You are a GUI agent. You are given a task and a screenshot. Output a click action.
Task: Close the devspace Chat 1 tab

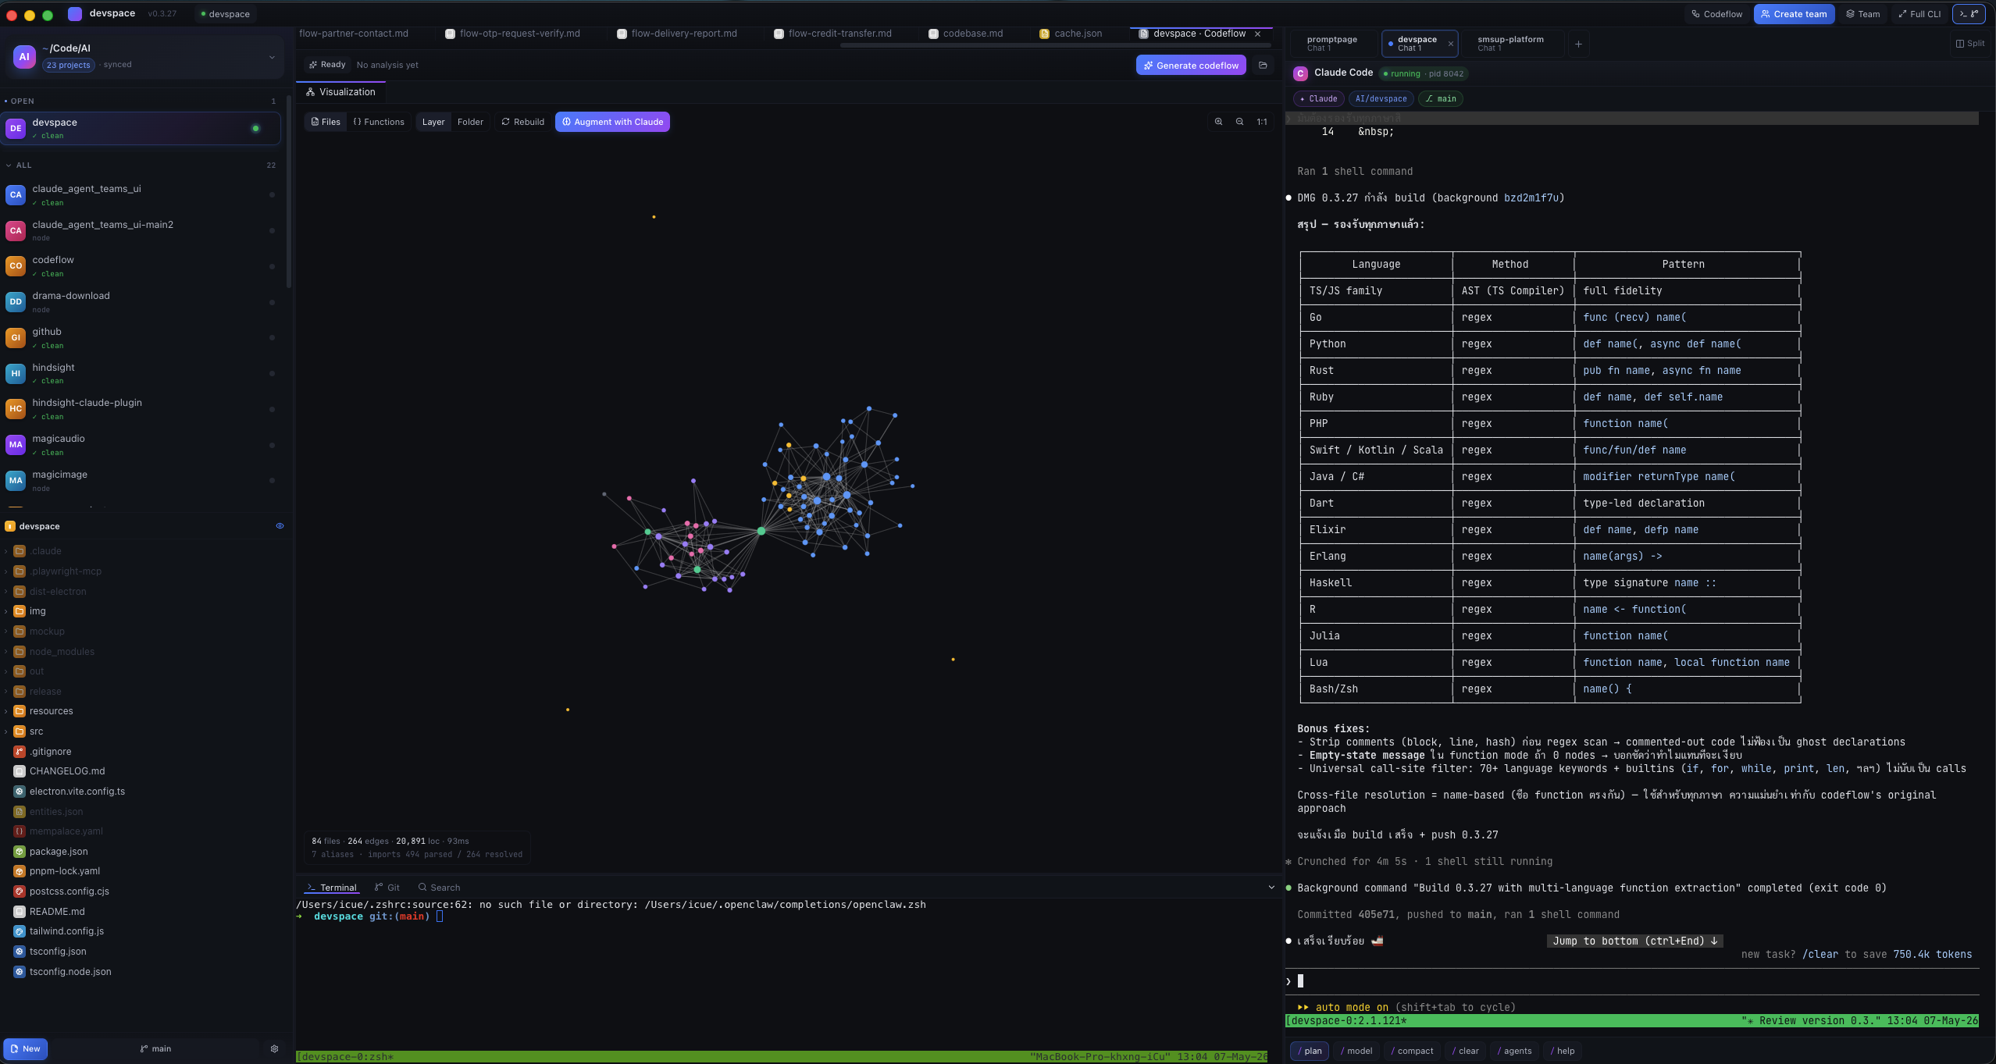(x=1451, y=44)
